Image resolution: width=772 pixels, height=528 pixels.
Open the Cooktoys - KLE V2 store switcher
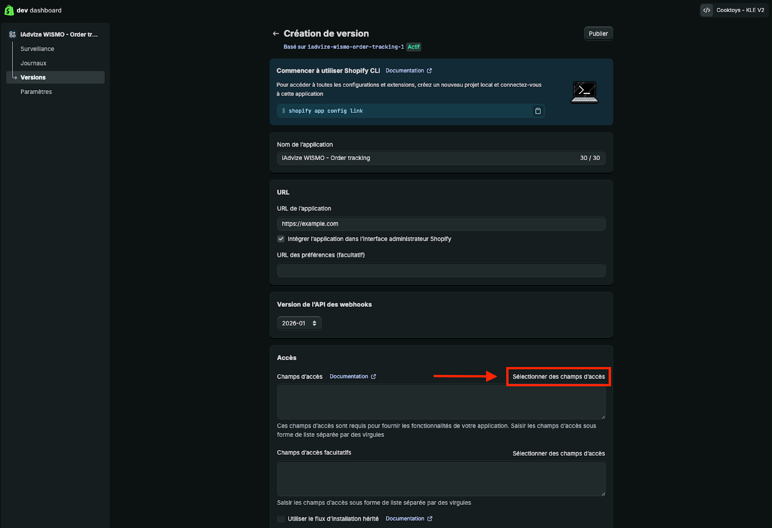(x=740, y=10)
